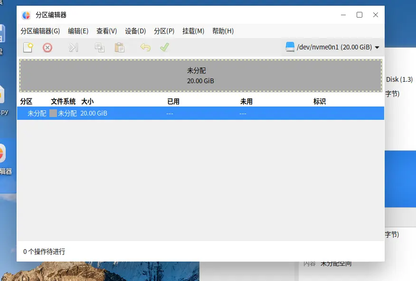This screenshot has height=281, width=416.
Task: Click the 标识 column header
Action: (320, 101)
